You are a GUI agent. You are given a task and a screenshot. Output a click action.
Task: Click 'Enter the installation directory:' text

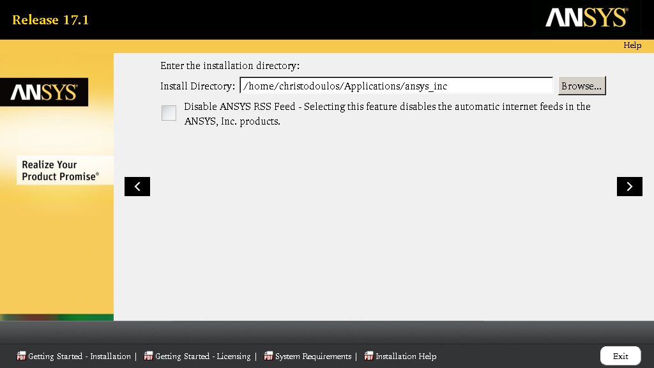(230, 66)
